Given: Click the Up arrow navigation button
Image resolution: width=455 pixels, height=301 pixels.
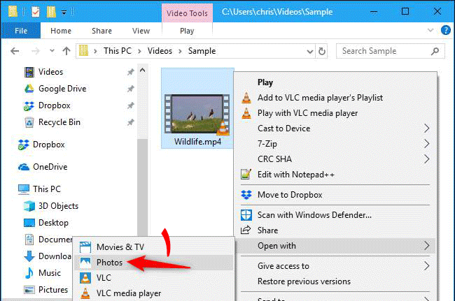Looking at the screenshot, I should click(66, 51).
